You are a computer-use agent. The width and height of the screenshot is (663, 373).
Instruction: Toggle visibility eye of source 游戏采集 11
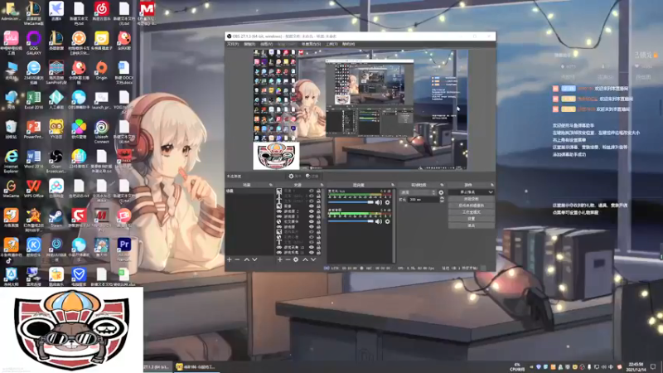312,253
